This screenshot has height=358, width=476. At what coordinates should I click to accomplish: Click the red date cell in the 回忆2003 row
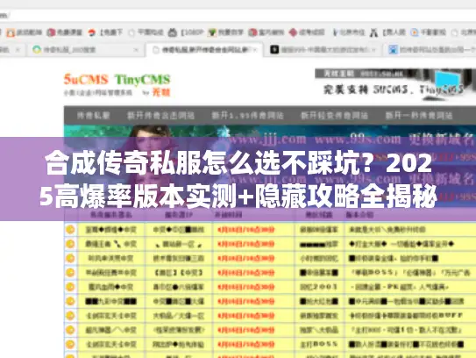click(x=253, y=287)
